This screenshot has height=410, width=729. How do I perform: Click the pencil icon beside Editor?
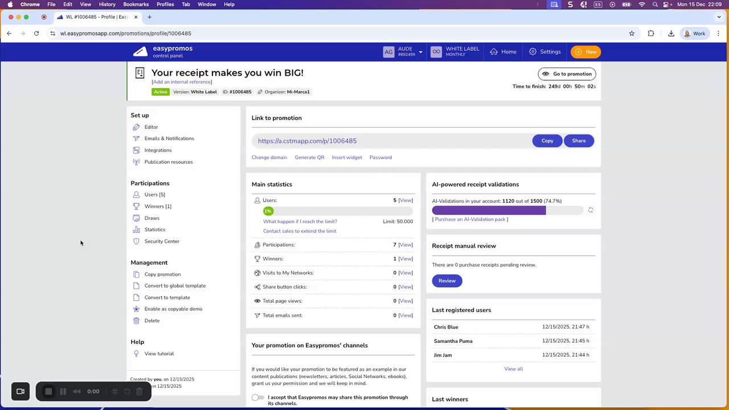pos(136,127)
